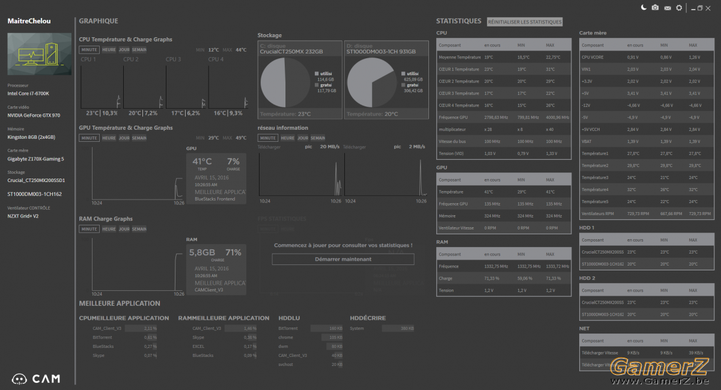Viewport: 721px width, 390px height.
Task: Click chrome in HDD read list
Action: 285,337
